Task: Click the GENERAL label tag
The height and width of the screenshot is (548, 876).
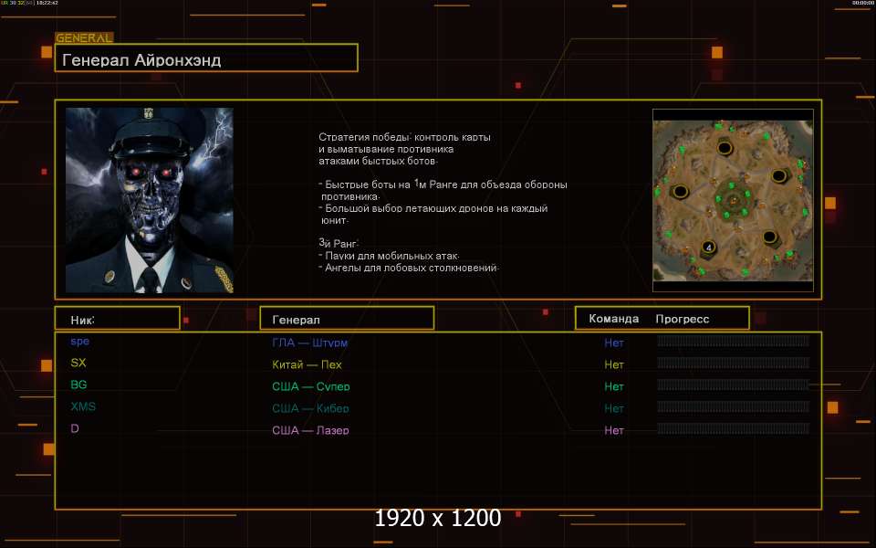Action: point(84,38)
